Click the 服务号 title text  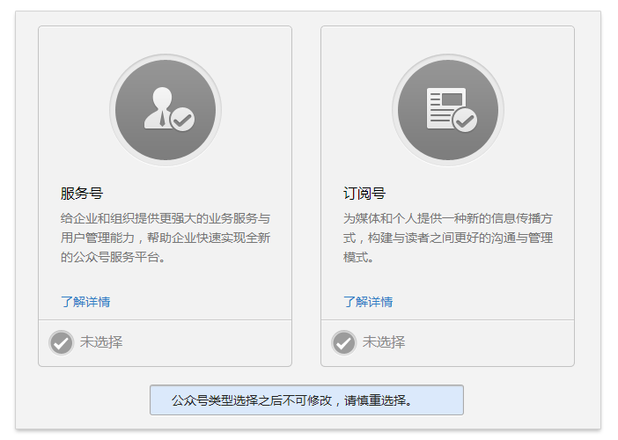click(82, 193)
